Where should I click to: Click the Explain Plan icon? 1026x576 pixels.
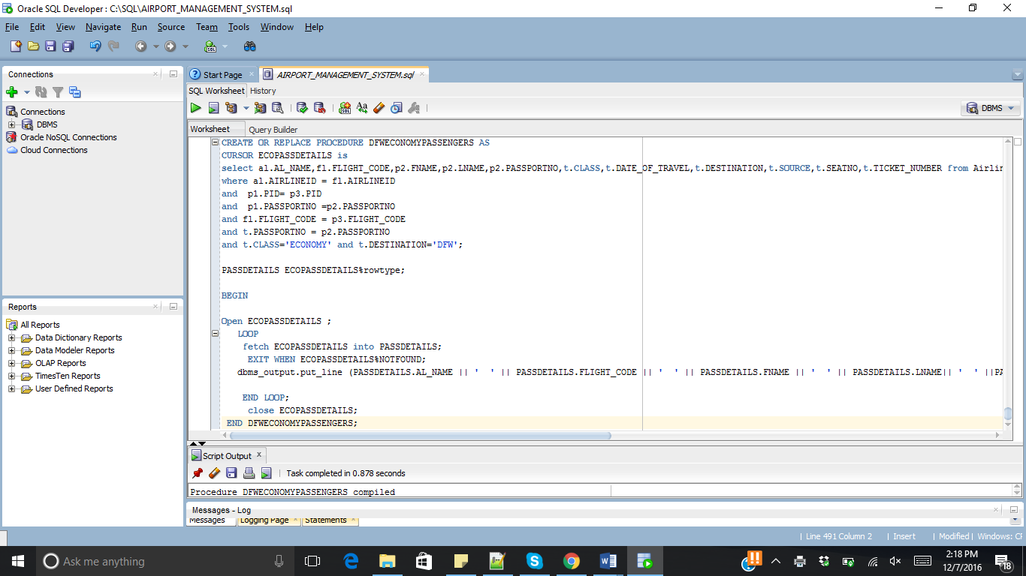pos(231,108)
